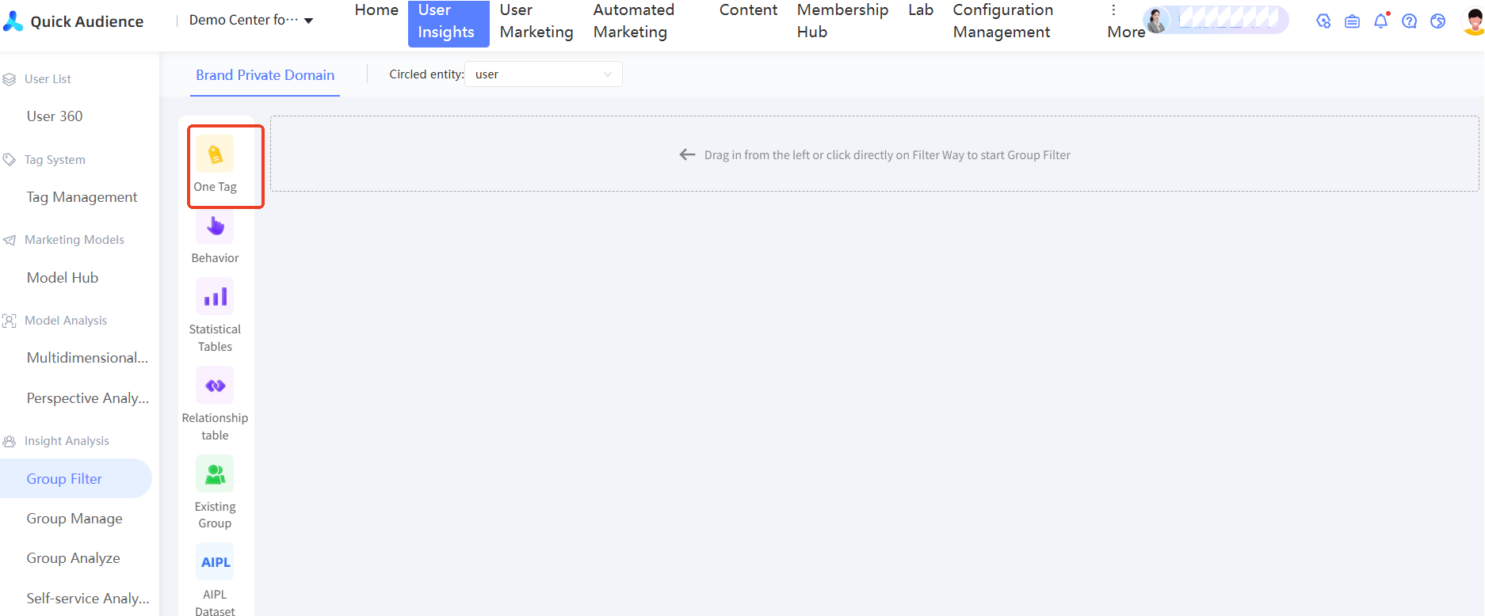Open the Automated Marketing menu
Viewport: 1485px width, 616px height.
pos(634,21)
